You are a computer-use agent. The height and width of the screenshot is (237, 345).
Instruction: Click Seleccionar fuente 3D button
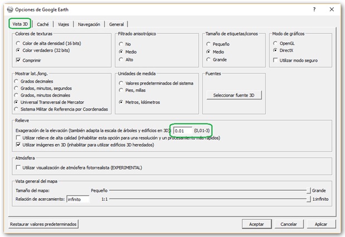[234, 95]
